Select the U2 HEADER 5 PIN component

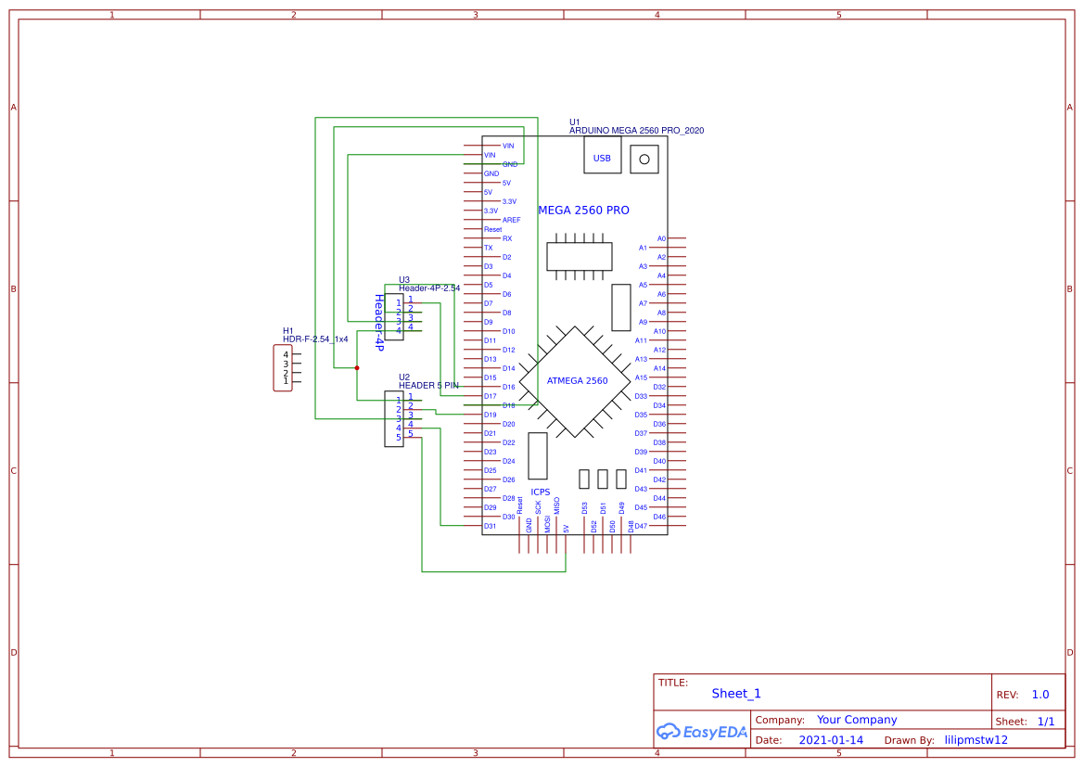point(395,419)
